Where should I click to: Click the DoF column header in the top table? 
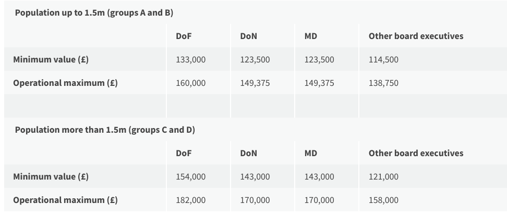(x=185, y=36)
